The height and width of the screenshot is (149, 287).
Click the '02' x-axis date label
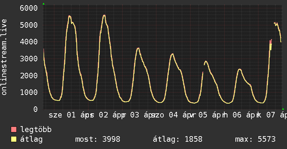(103, 115)
